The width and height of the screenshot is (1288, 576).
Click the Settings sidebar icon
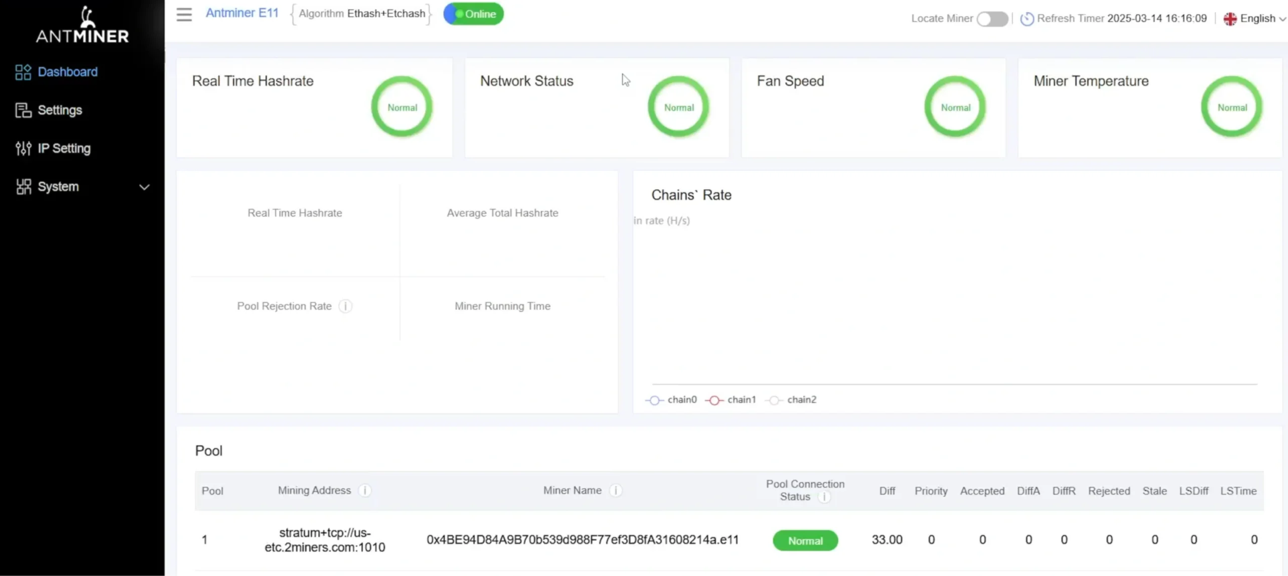click(23, 110)
